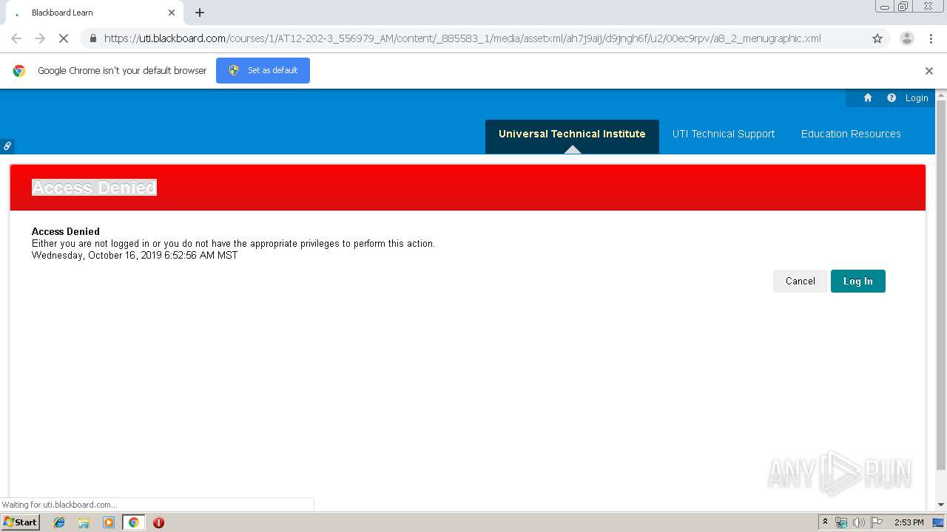947x532 pixels.
Task: Open the Windows Start menu
Action: pos(20,522)
